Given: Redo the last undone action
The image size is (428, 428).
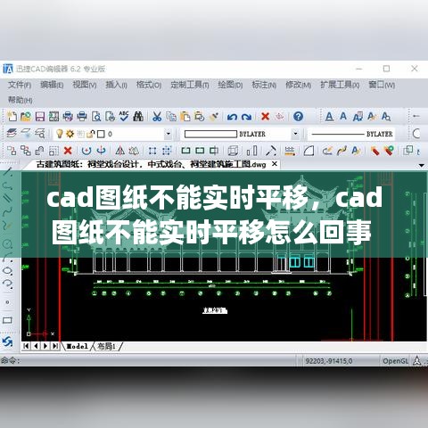Looking at the screenshot, I should point(246,117).
